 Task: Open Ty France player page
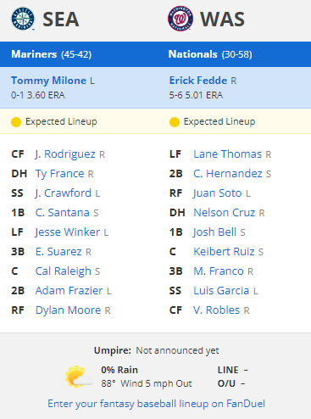pyautogui.click(x=59, y=174)
